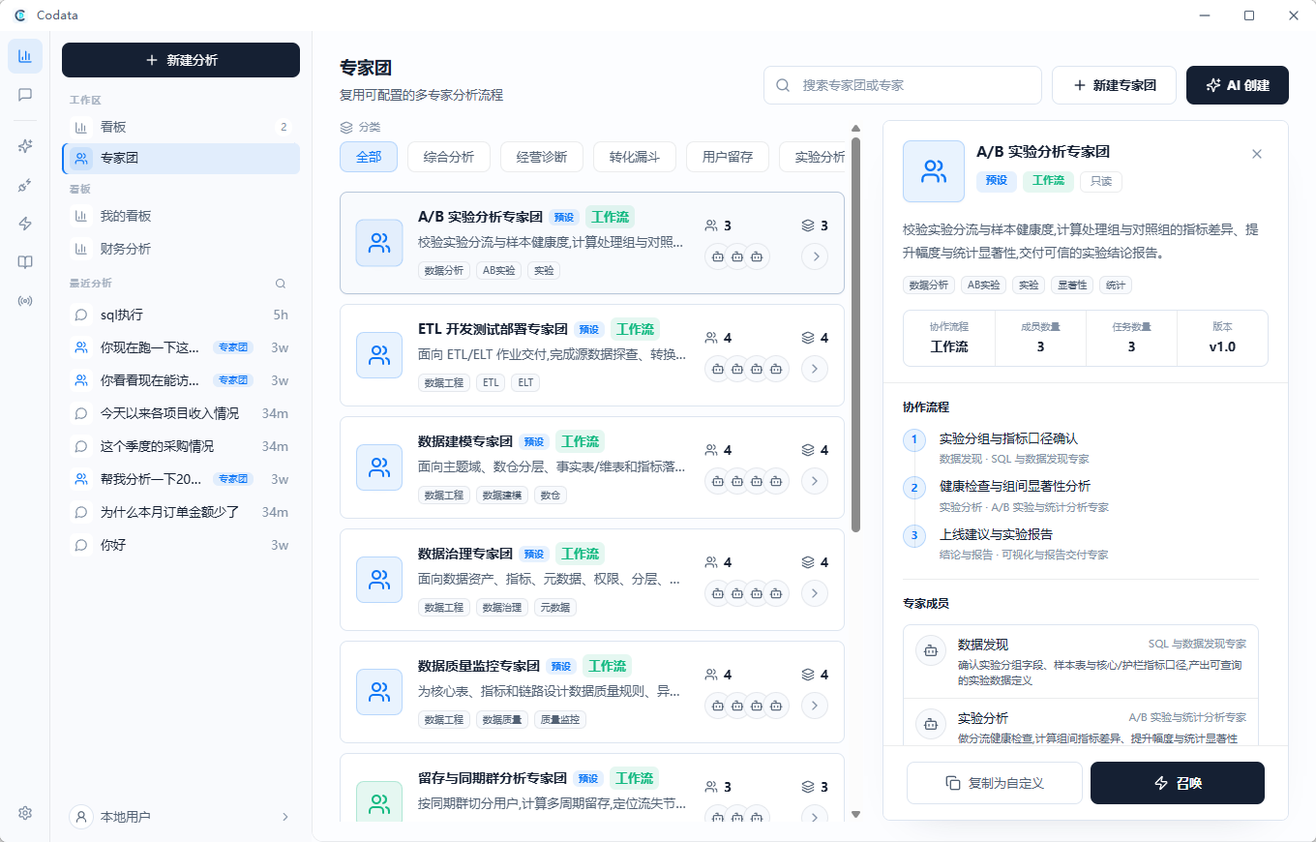Open 看板 in the workspace sidebar
The image size is (1316, 842).
[x=181, y=127]
